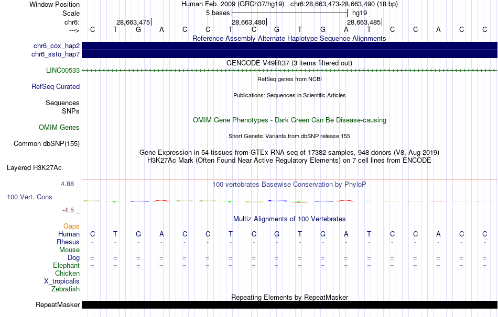Click the hg19 label beside the scale bar
498x317 pixels.
click(360, 13)
